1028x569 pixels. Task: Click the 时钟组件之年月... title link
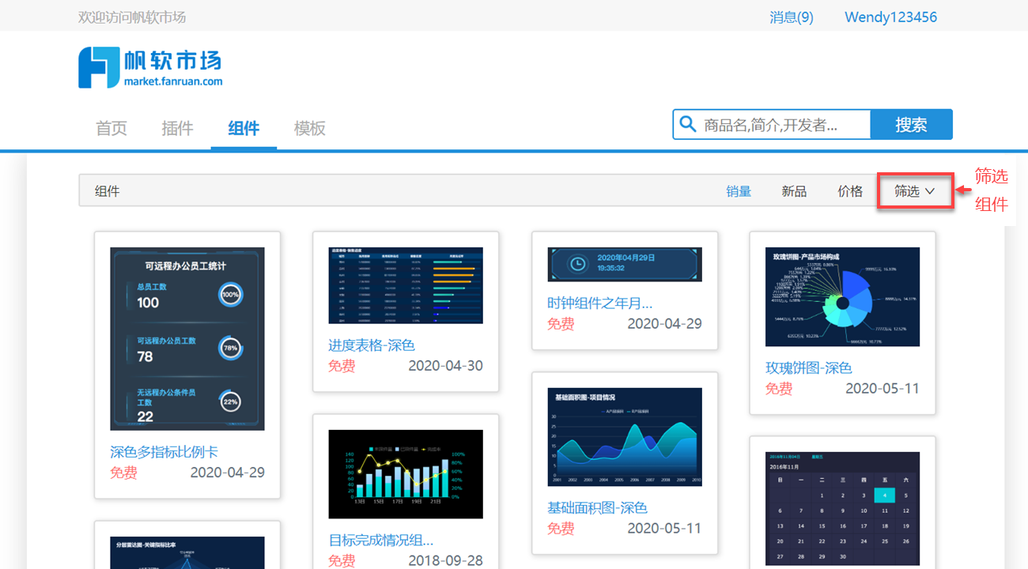pos(600,303)
